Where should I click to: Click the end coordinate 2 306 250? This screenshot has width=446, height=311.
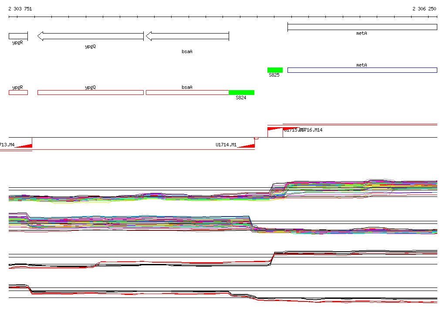(424, 9)
